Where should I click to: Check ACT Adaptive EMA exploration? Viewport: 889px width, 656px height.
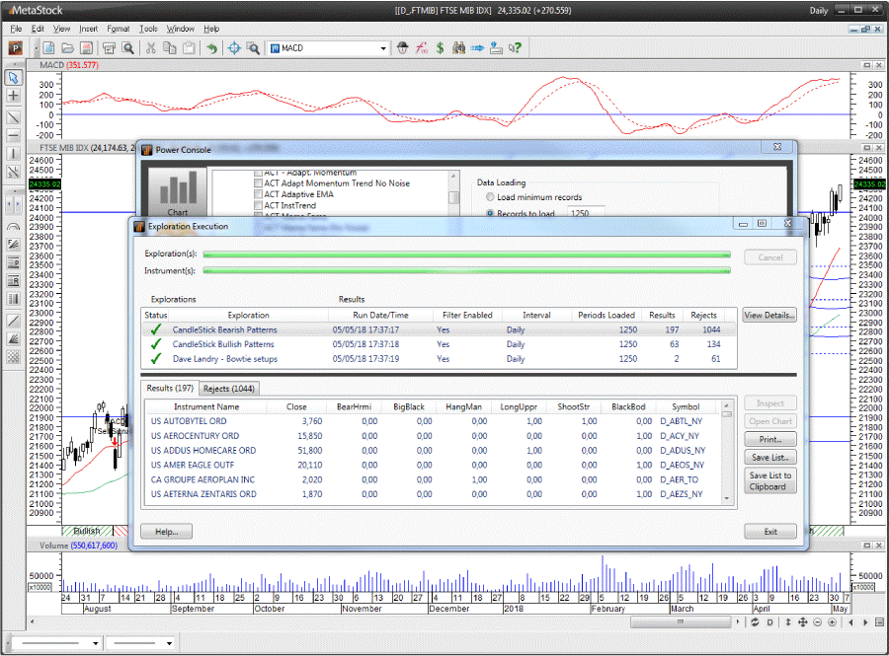258,194
